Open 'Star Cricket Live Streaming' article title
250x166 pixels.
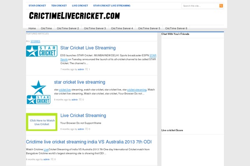click(88, 48)
